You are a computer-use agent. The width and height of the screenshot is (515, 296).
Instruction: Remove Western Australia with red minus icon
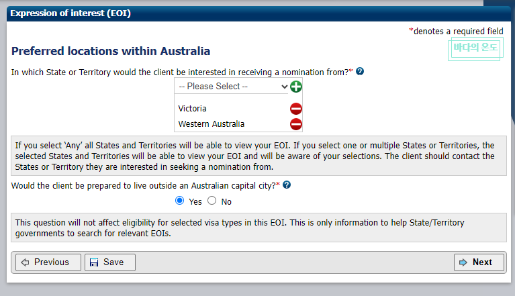point(296,124)
